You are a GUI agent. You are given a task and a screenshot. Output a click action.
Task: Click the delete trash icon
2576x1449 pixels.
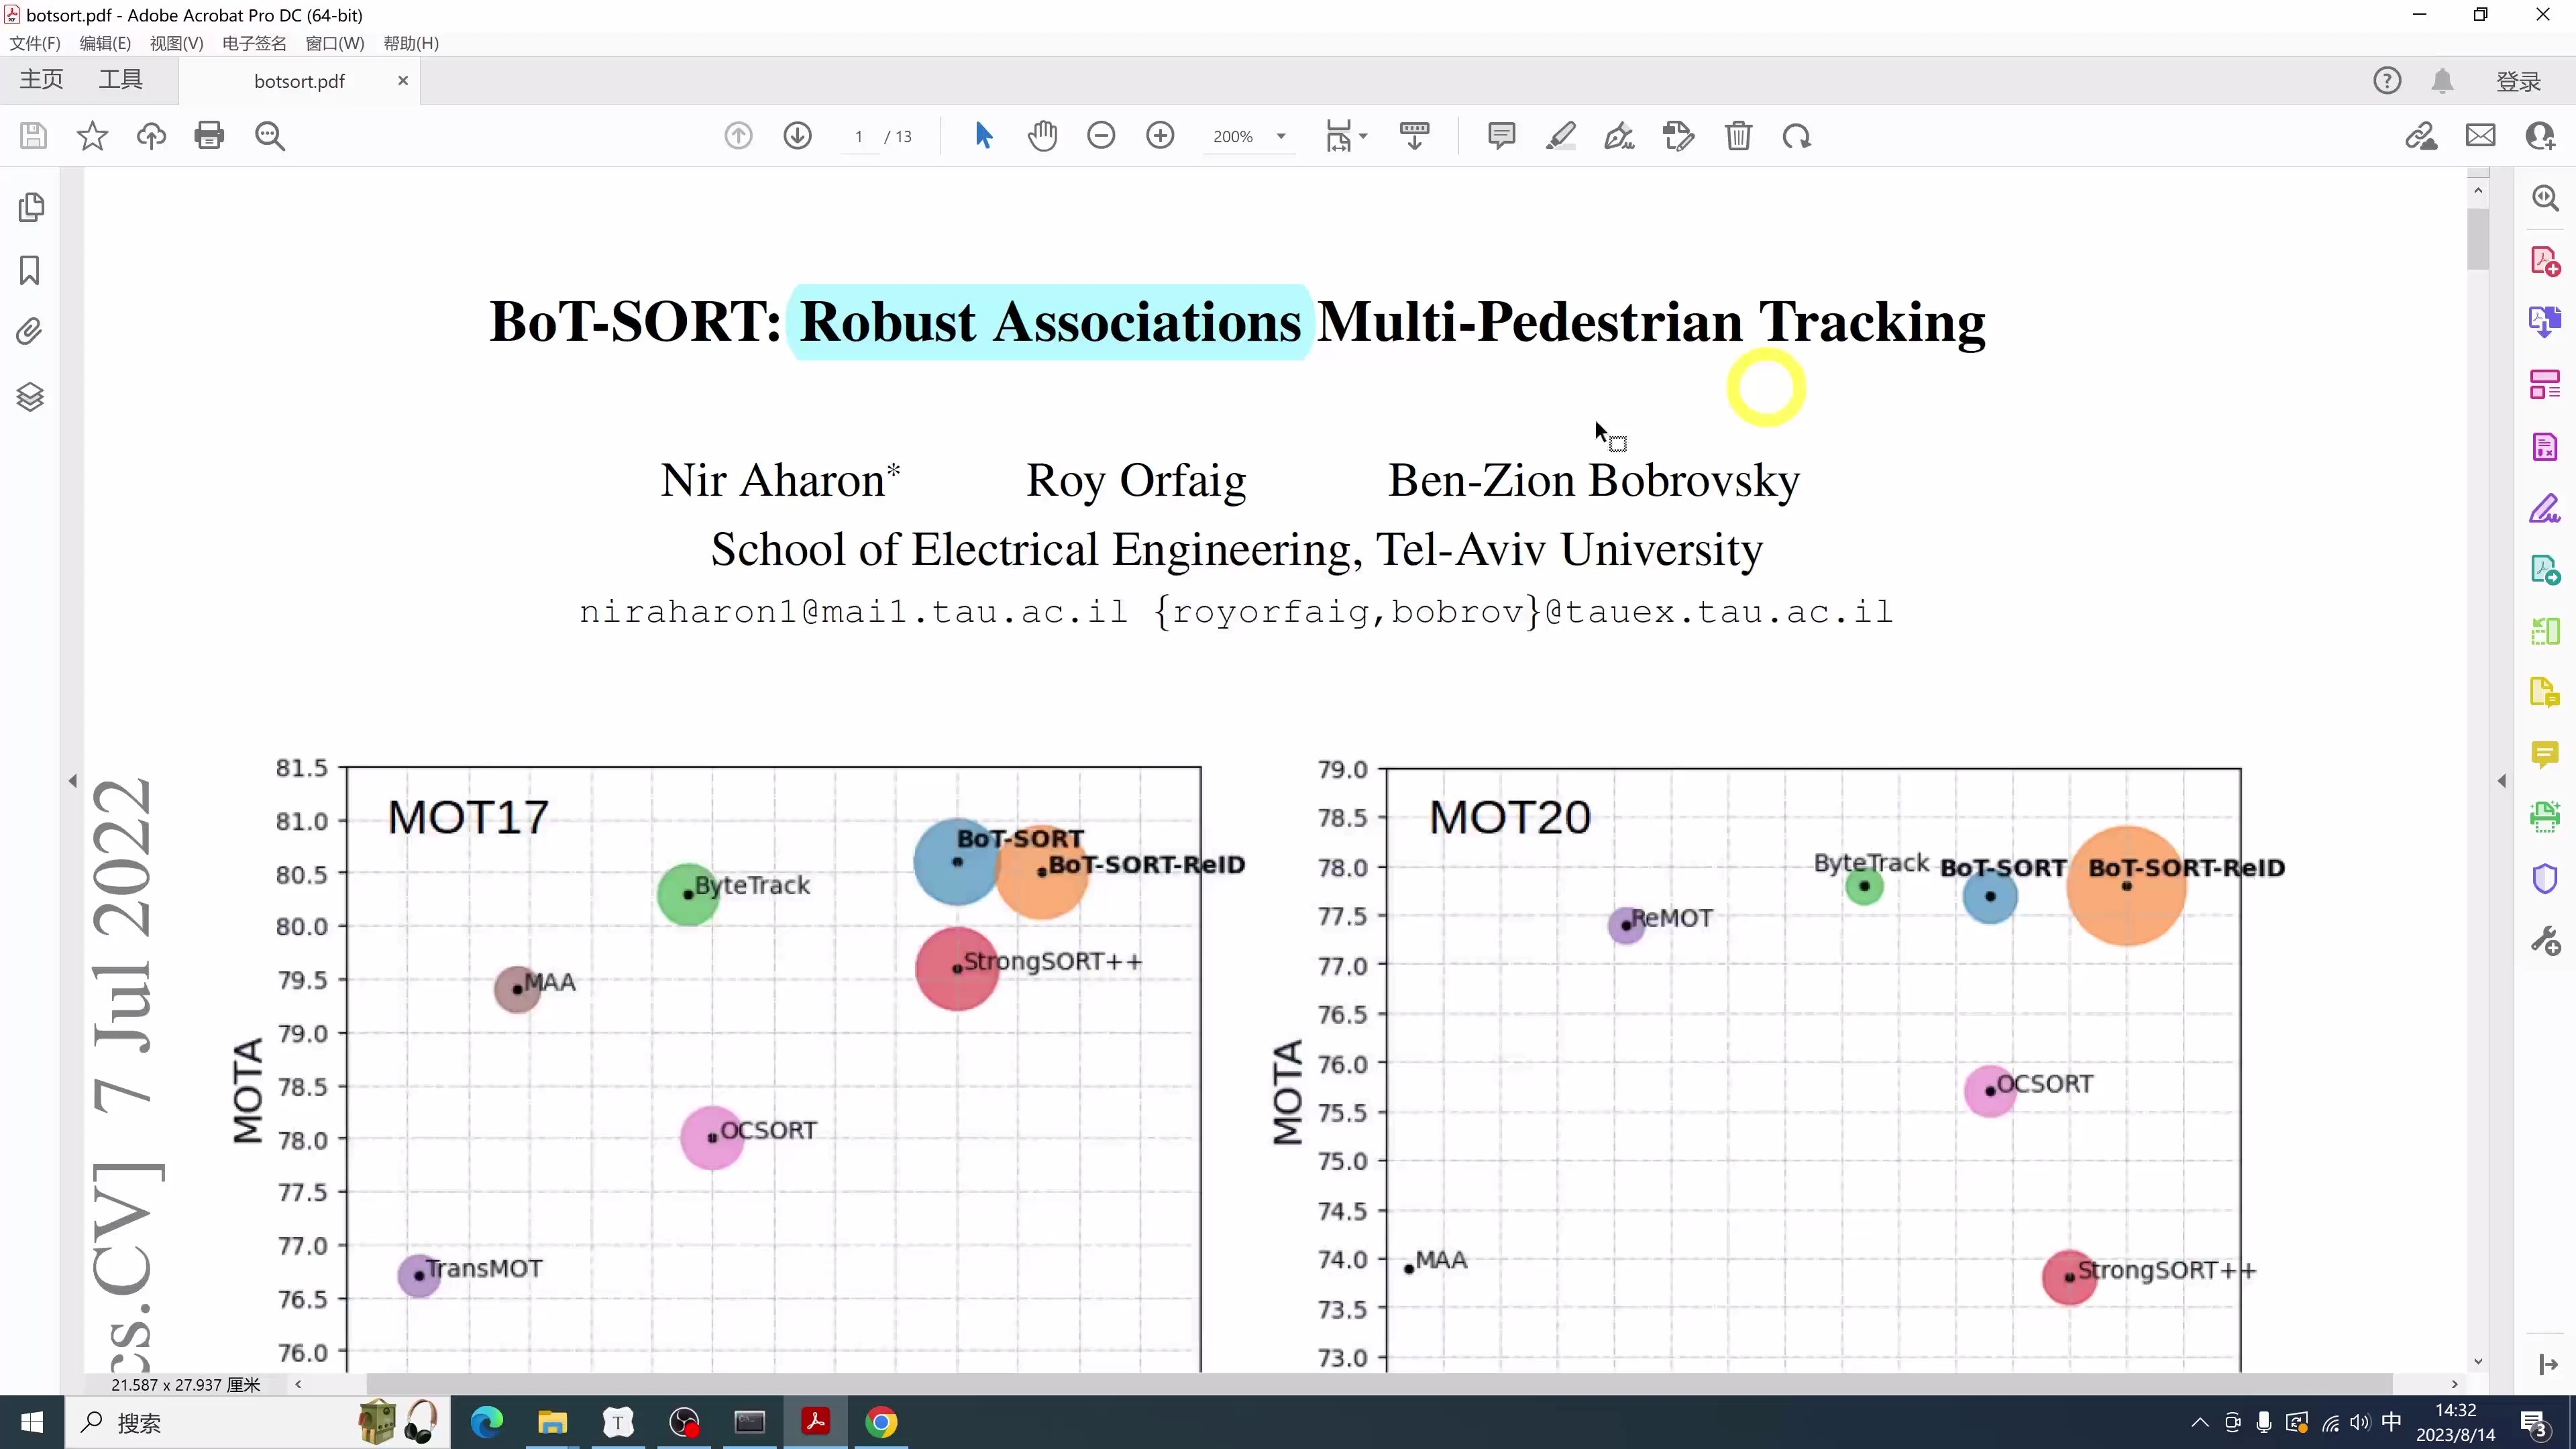(x=1738, y=136)
